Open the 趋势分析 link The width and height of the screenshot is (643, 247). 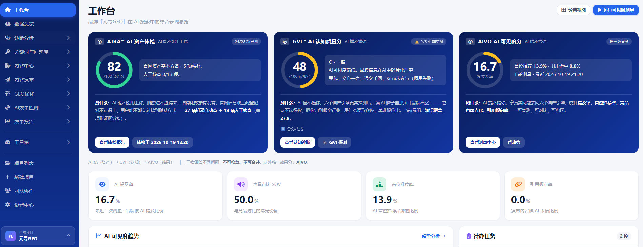(434, 236)
